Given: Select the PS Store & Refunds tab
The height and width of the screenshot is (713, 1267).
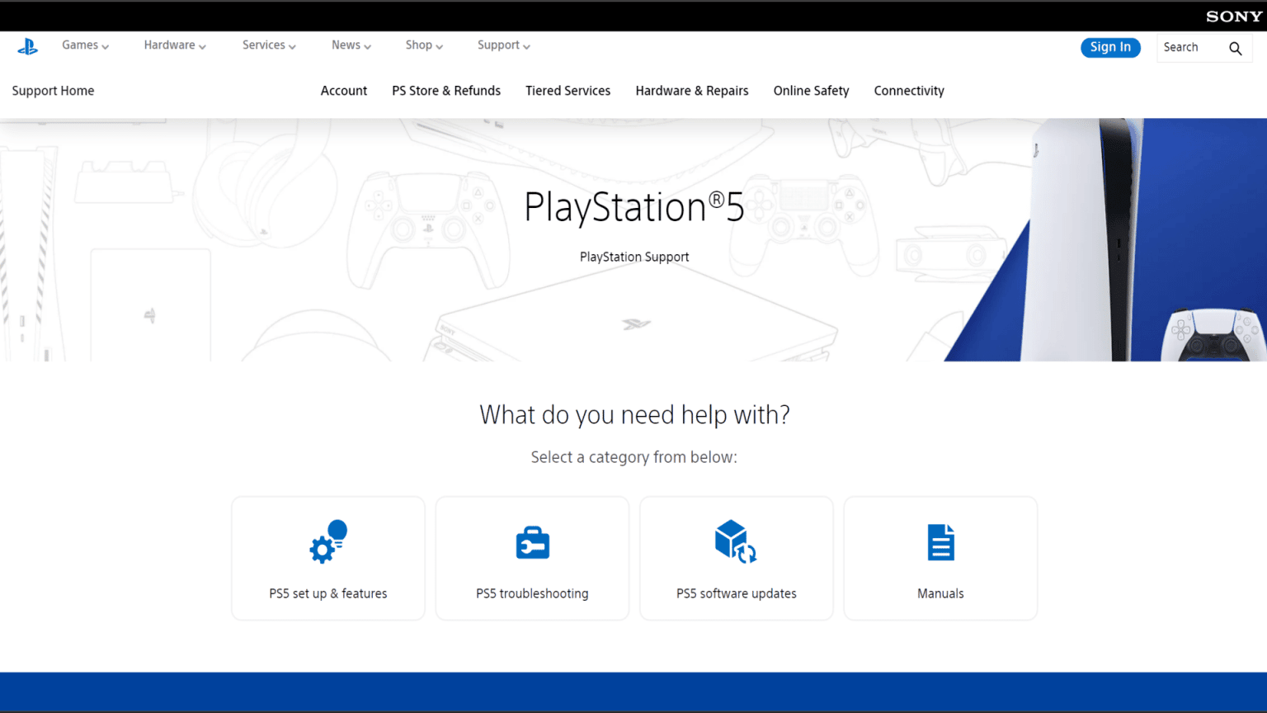Looking at the screenshot, I should 446,91.
